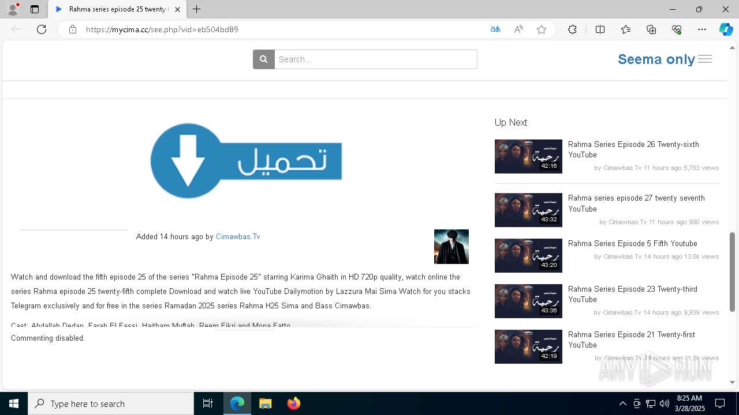The height and width of the screenshot is (415, 739).
Task: Open network status tray icon
Action: point(651,403)
